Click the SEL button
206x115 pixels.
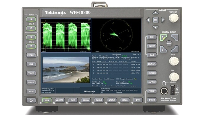pos(156,20)
